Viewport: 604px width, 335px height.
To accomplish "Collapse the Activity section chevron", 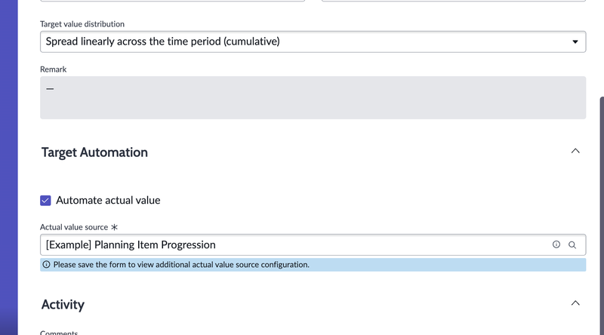I will tap(575, 303).
